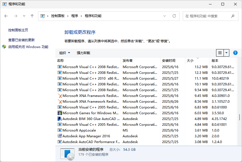Sort by 安装时间 column header

click(173, 61)
